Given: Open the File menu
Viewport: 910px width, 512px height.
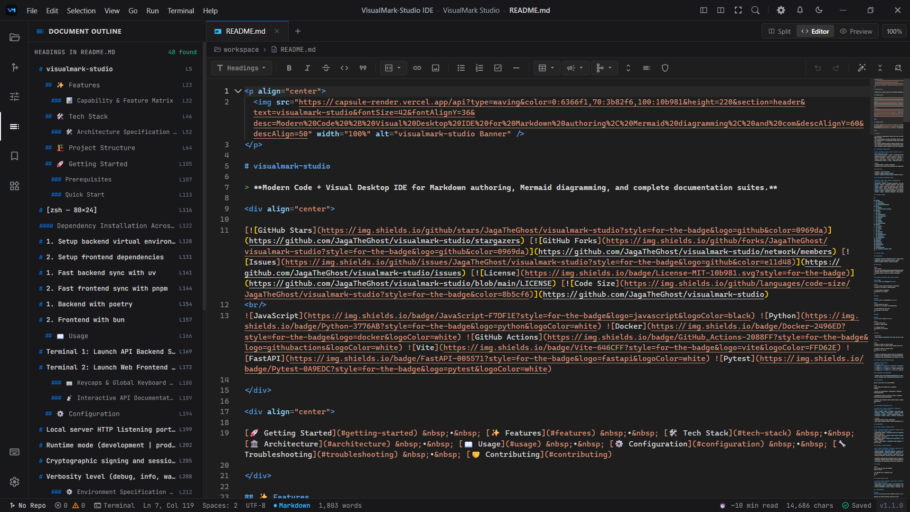Looking at the screenshot, I should coord(32,10).
